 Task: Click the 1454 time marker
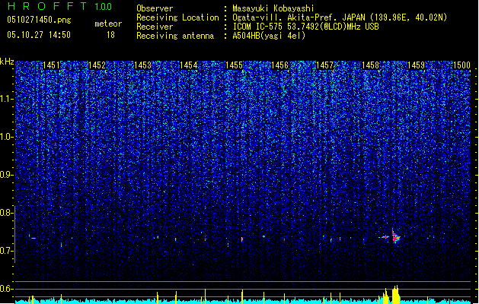[188, 65]
